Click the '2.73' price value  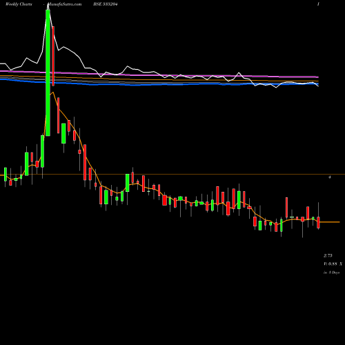pos(328,255)
